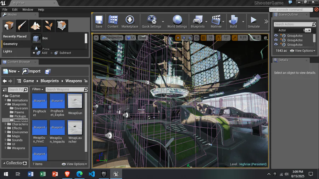Open the File menu
The height and width of the screenshot is (179, 319).
pyautogui.click(x=5, y=10)
